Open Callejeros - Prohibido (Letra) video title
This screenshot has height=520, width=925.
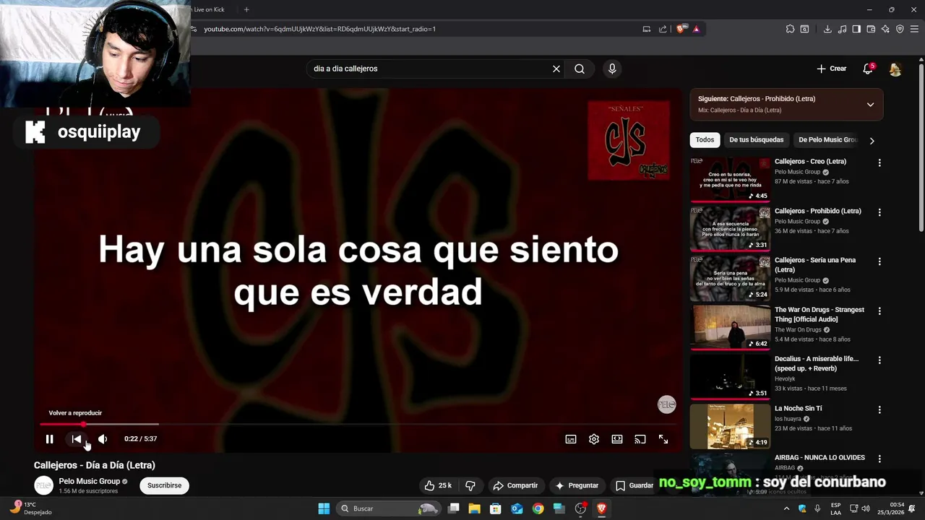(818, 211)
